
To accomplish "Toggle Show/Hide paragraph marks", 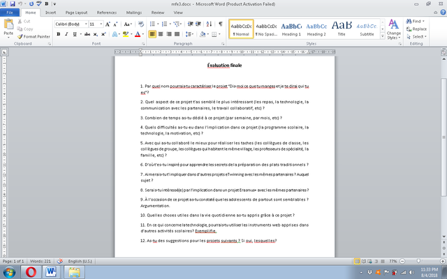I will point(221,24).
